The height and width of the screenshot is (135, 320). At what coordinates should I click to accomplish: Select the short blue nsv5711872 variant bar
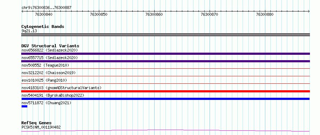[24, 106]
